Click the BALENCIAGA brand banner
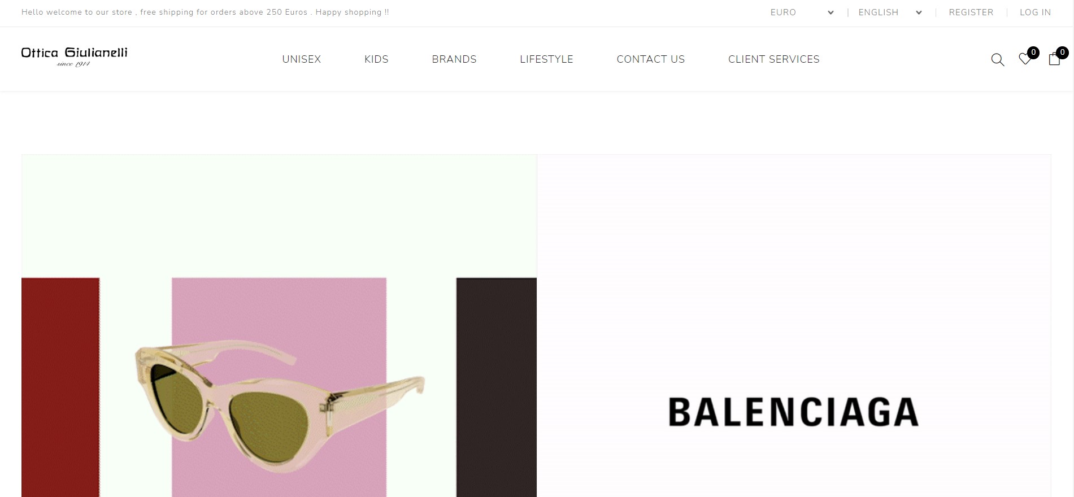Screen dimensions: 1074x497 click(x=794, y=326)
